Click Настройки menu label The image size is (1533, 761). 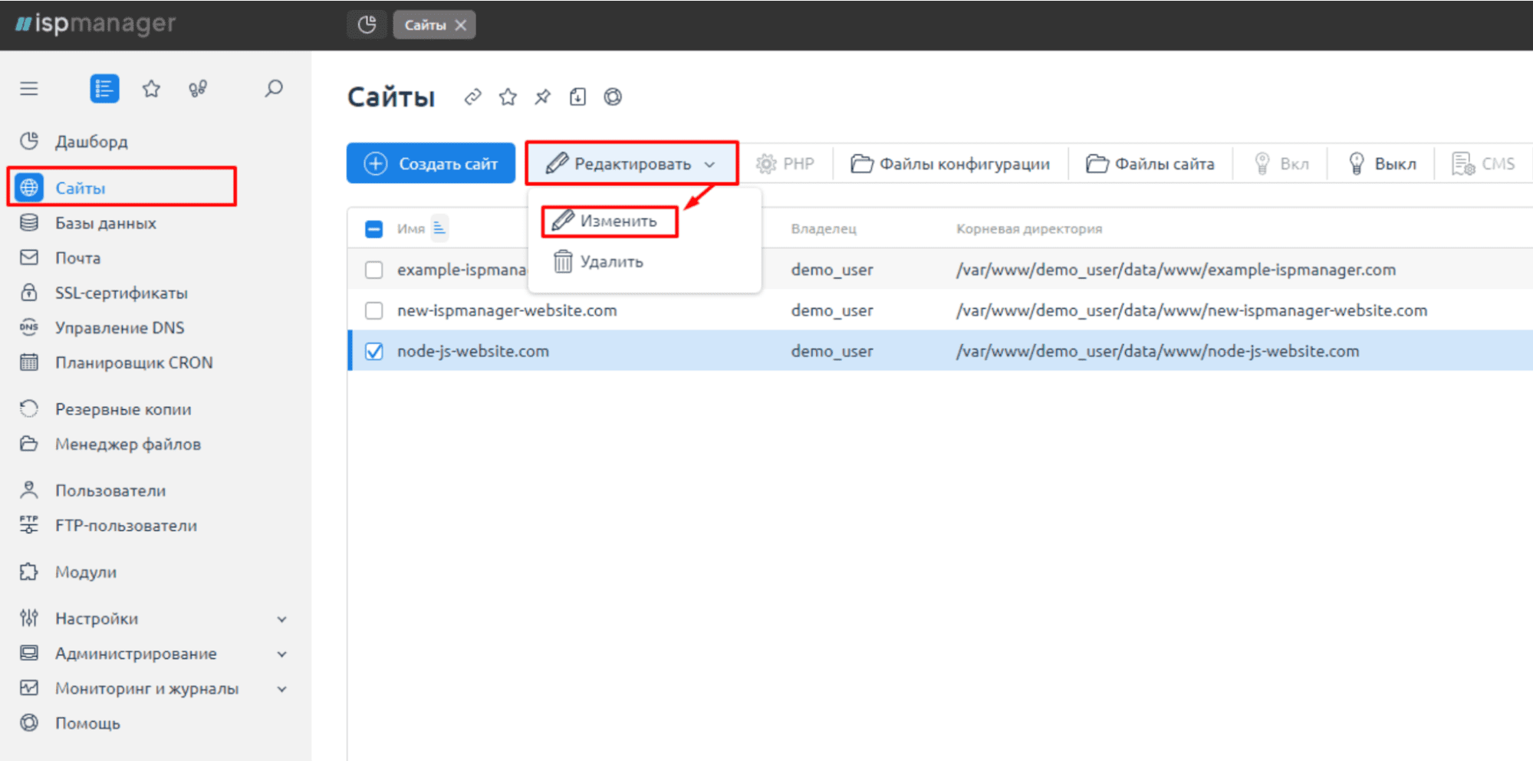click(97, 618)
